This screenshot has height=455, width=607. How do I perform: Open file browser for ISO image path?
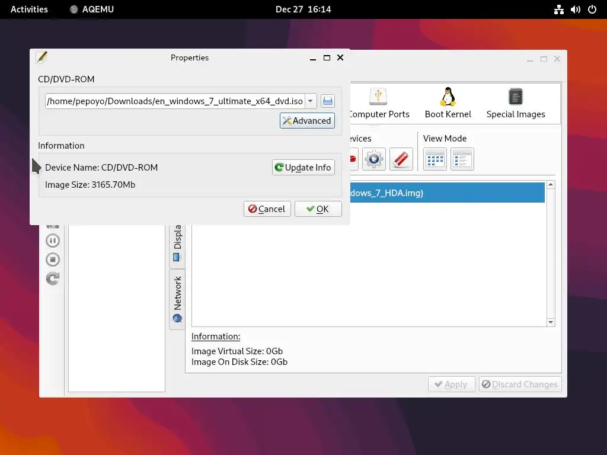pyautogui.click(x=327, y=101)
